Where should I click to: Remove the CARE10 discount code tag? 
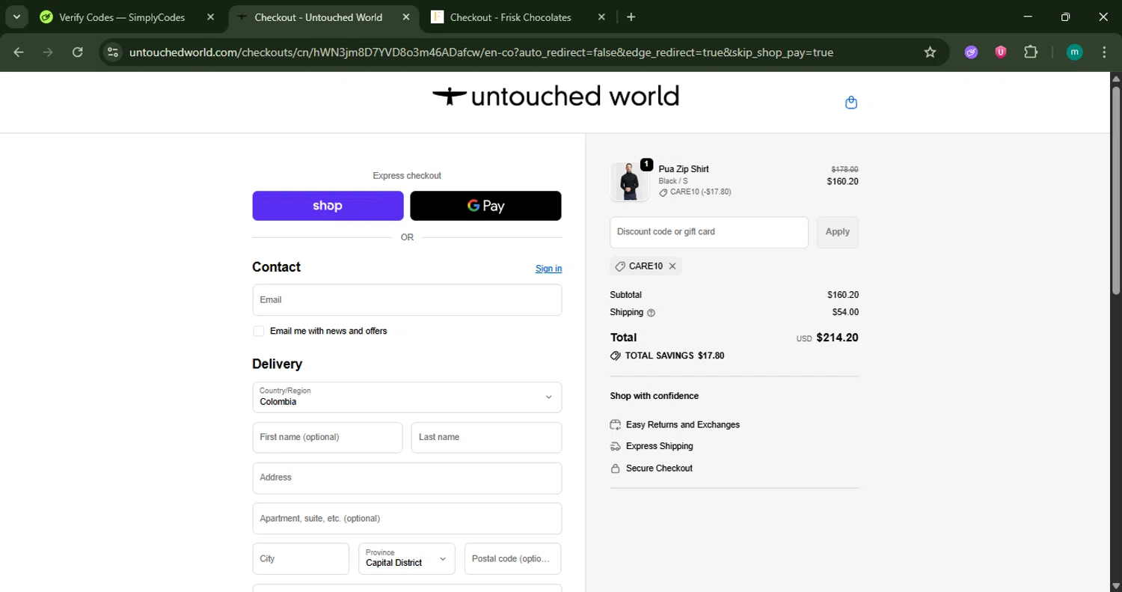(672, 266)
